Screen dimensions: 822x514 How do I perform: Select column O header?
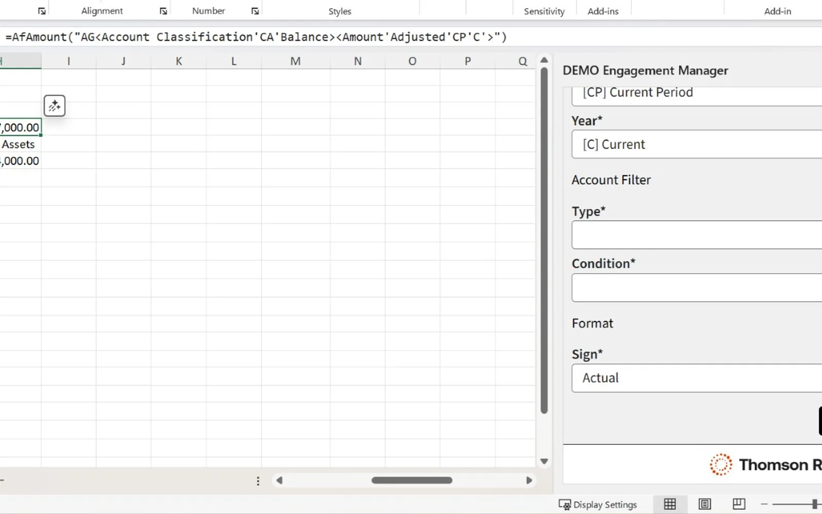413,61
